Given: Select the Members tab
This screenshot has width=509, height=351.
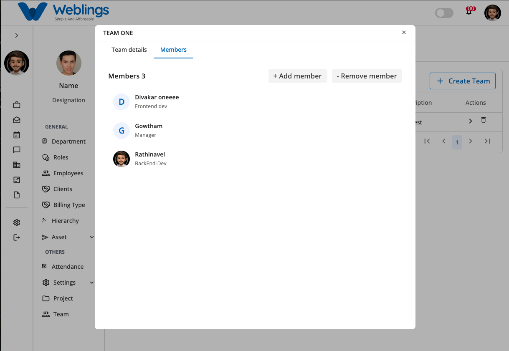Looking at the screenshot, I should [x=173, y=50].
